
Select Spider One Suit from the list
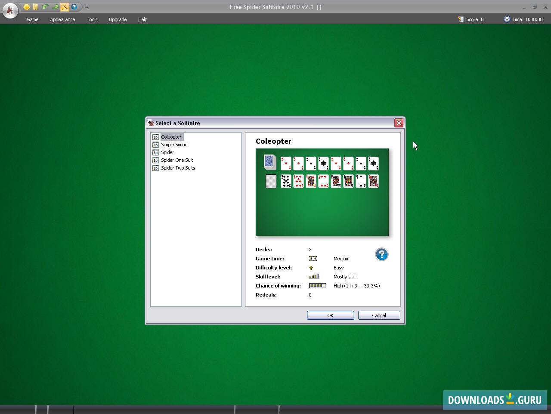point(176,160)
